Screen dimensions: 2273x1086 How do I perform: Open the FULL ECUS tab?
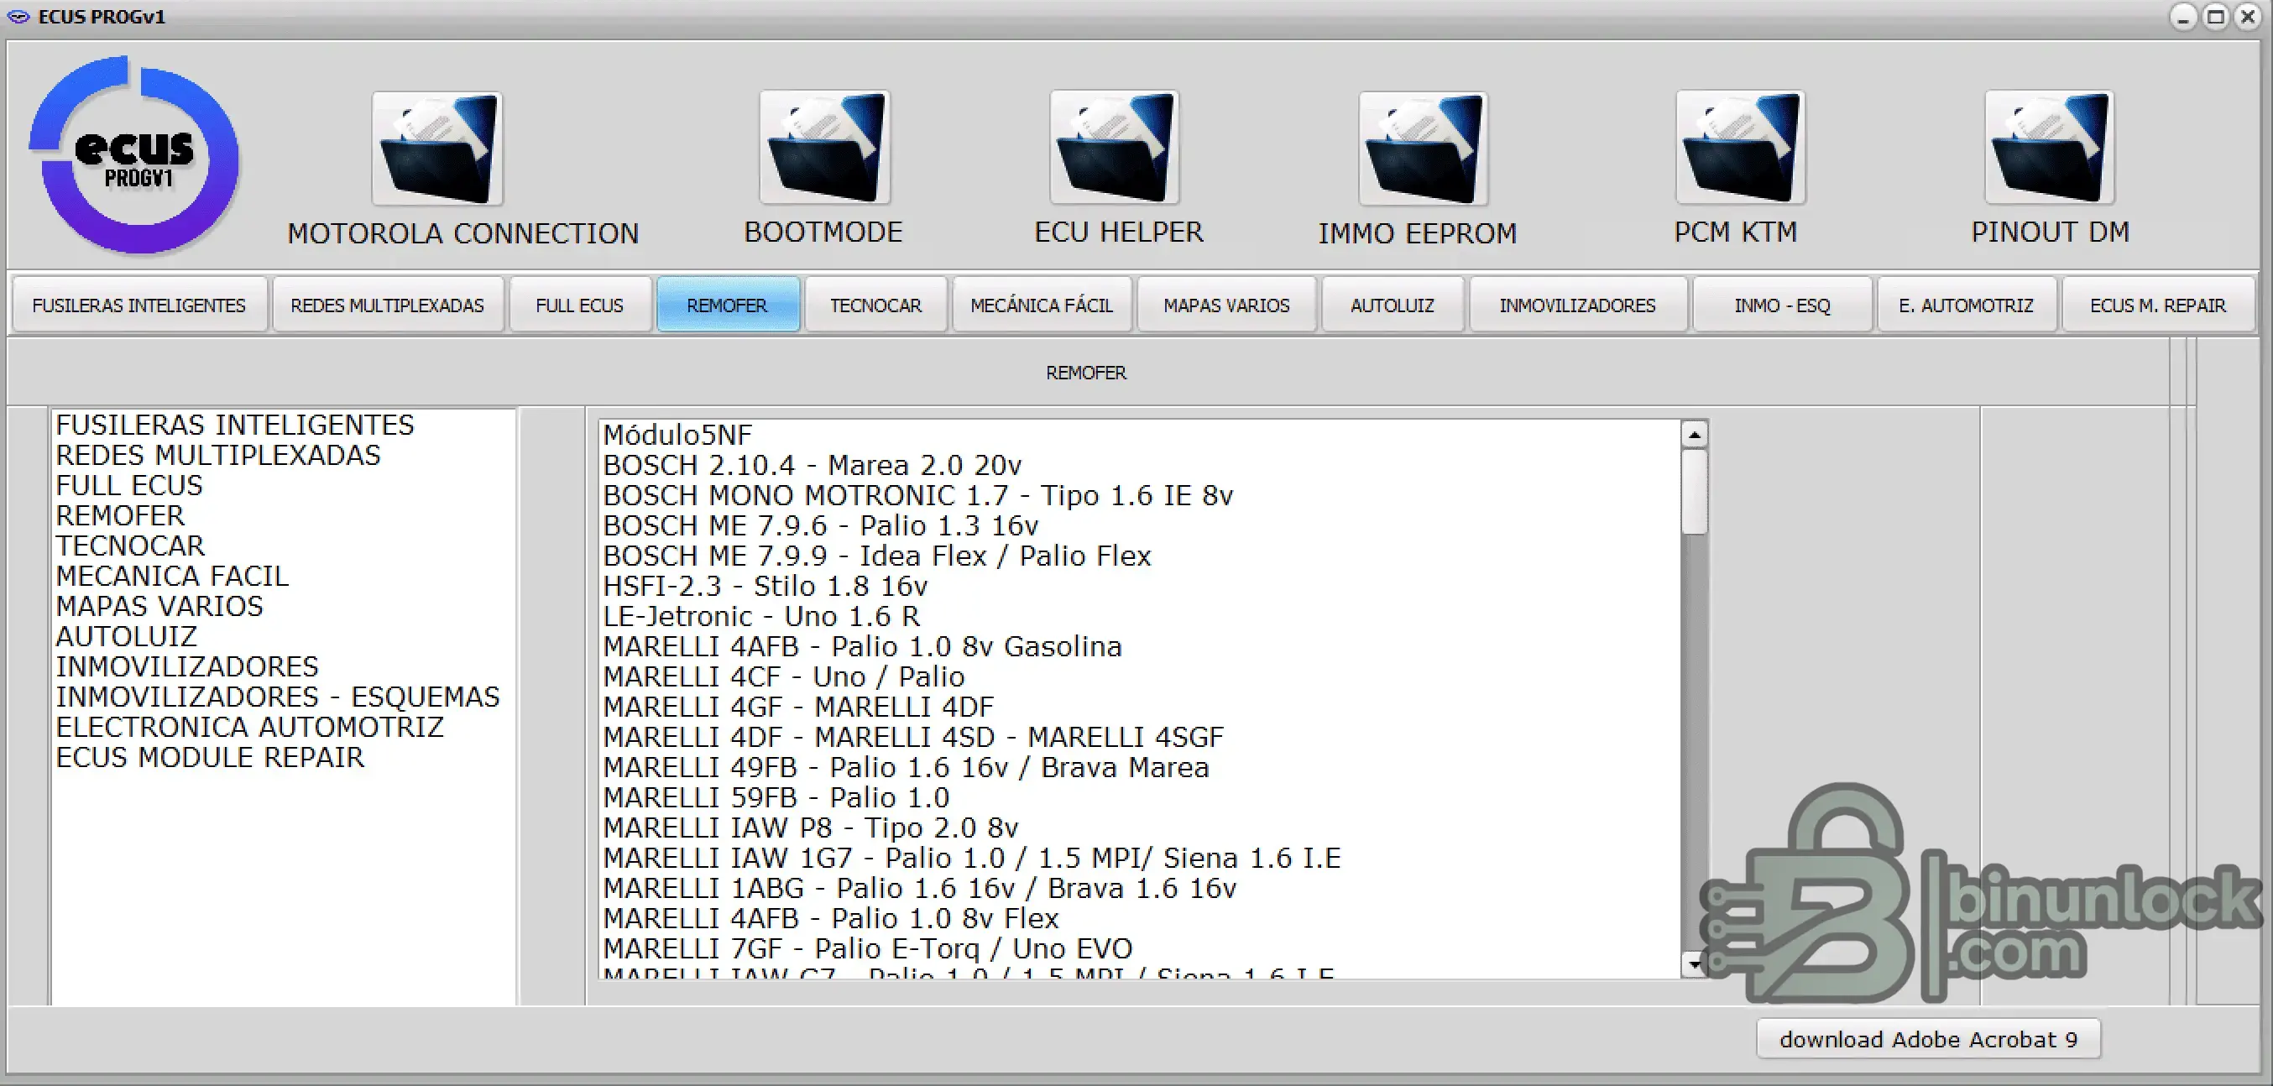580,305
